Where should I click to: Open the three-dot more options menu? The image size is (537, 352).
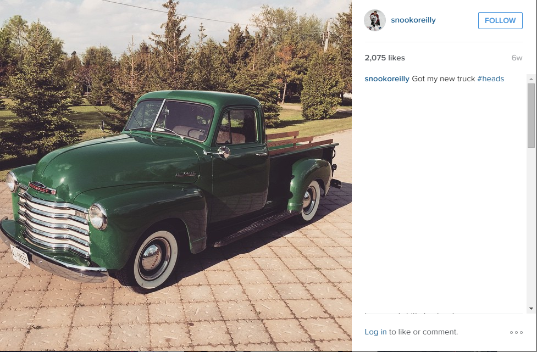(x=516, y=332)
